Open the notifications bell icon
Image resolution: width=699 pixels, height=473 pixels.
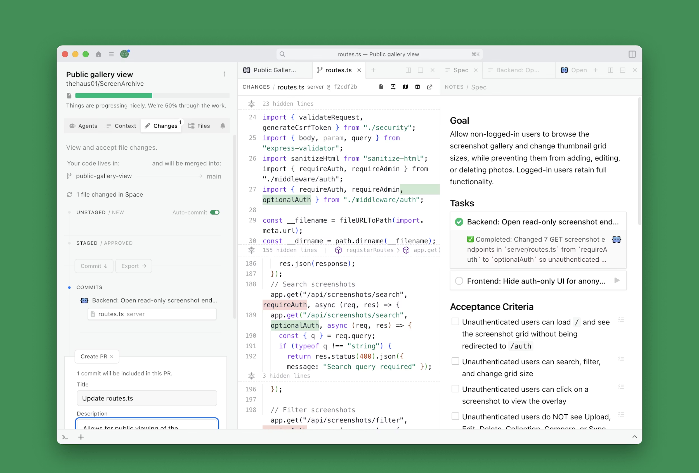tap(223, 126)
